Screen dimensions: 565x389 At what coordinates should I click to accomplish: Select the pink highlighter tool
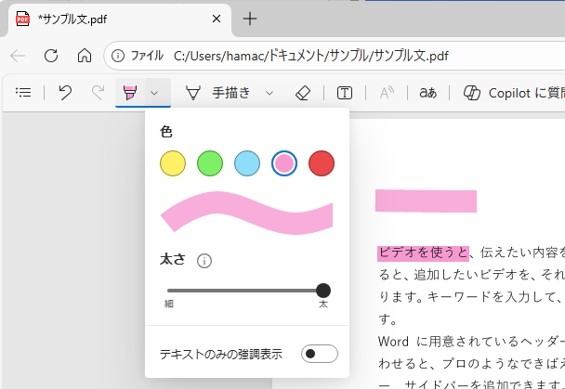(x=130, y=93)
